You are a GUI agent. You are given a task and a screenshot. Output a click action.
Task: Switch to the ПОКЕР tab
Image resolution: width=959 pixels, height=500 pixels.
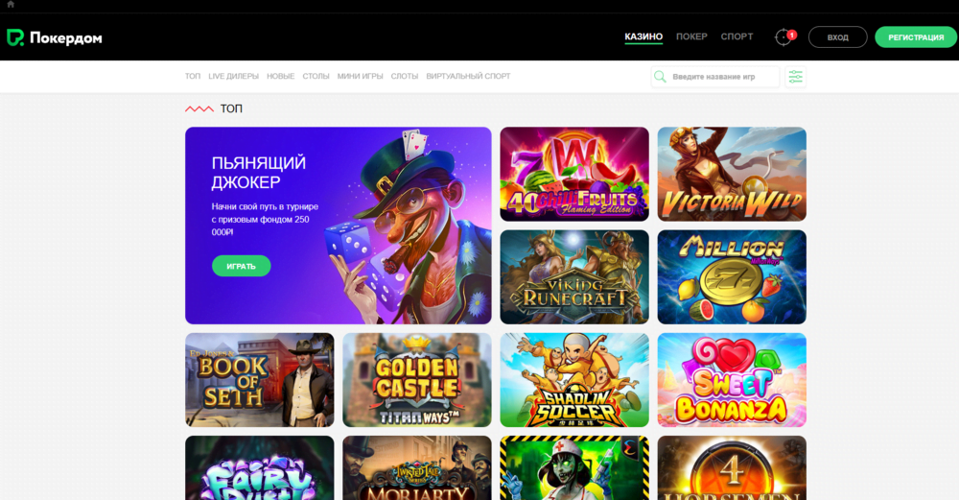[x=691, y=36]
